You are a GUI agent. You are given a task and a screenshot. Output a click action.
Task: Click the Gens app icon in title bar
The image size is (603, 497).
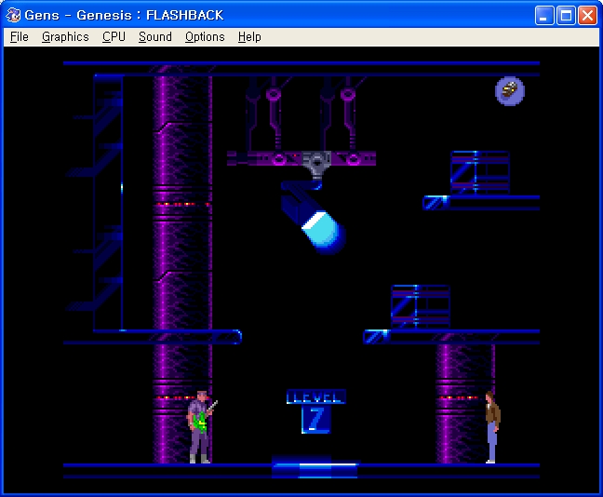14,15
